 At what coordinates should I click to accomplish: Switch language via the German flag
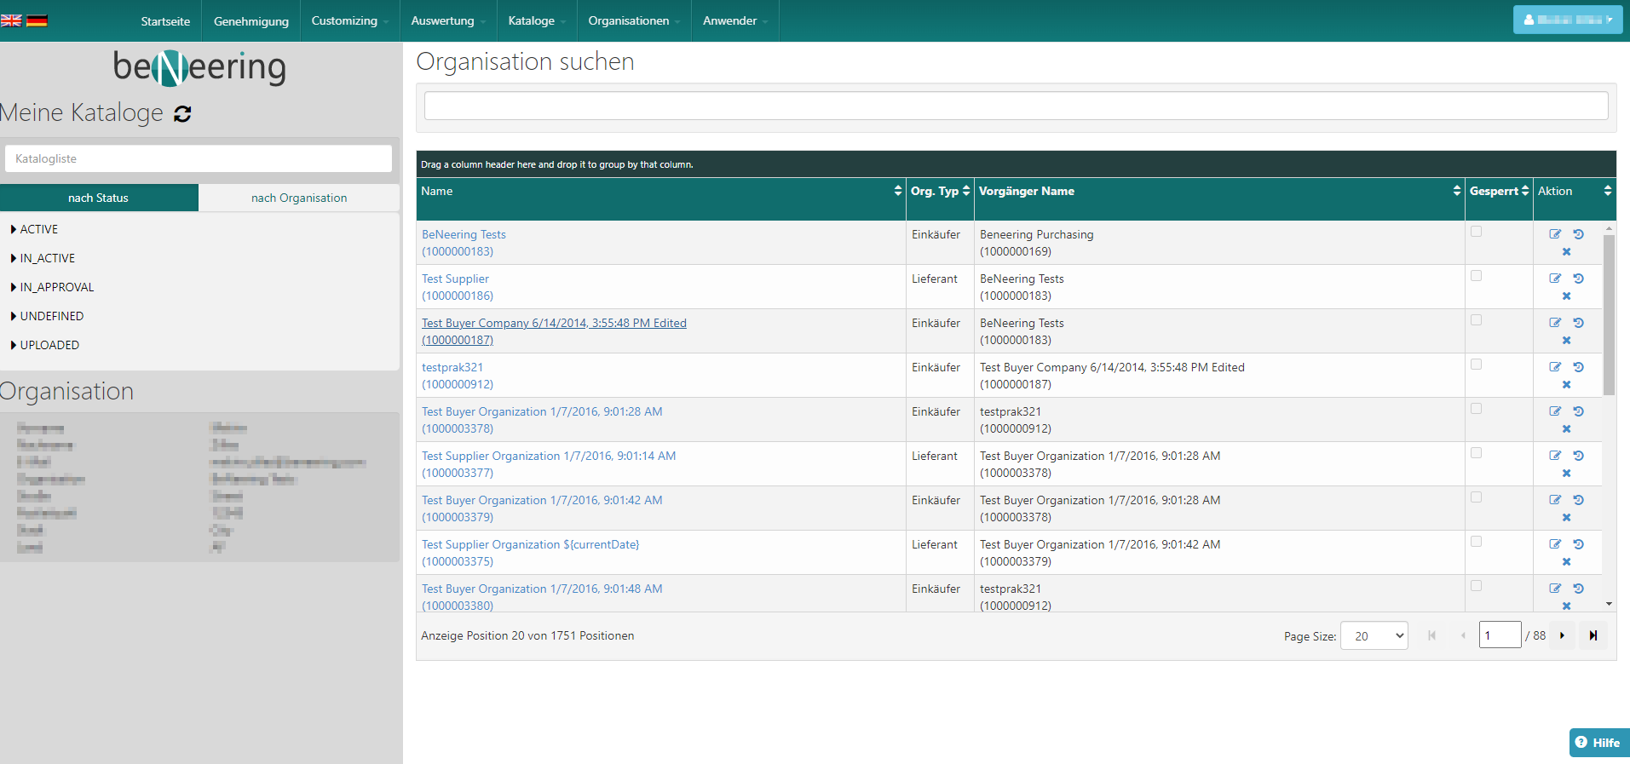click(37, 20)
